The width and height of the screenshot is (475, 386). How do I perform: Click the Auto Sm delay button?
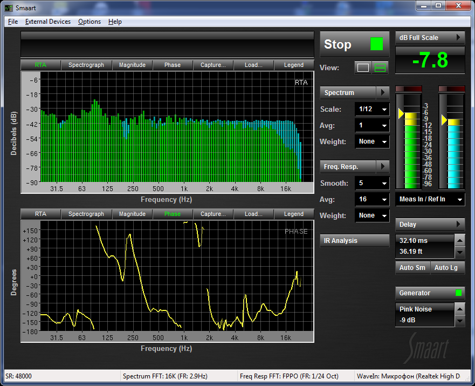tap(412, 268)
